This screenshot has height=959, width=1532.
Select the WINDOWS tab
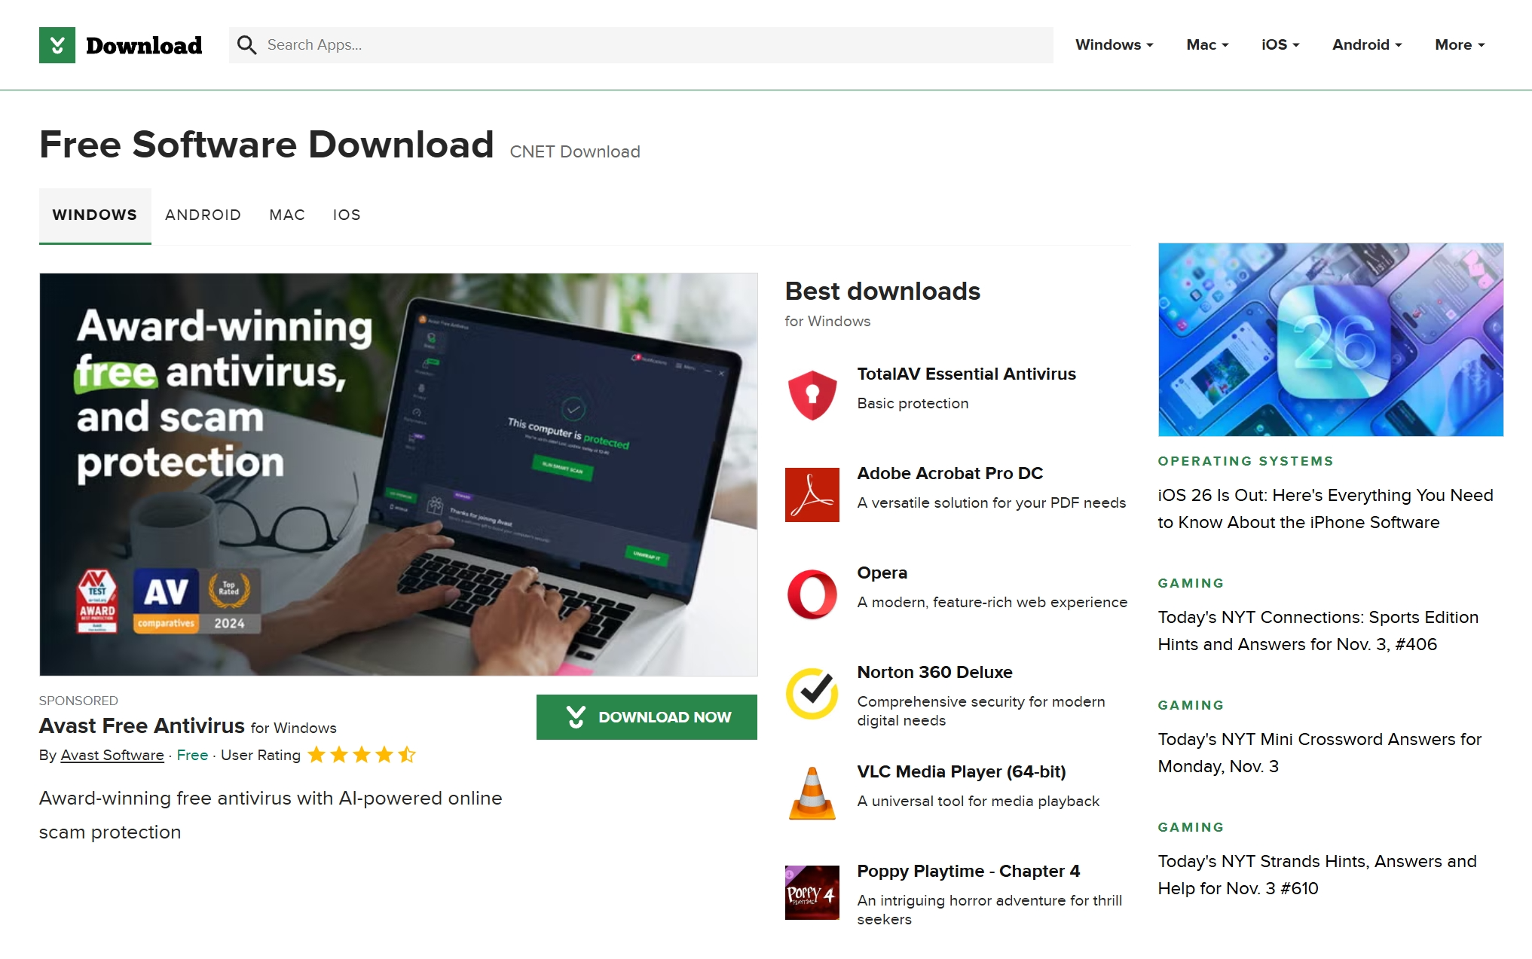[95, 215]
